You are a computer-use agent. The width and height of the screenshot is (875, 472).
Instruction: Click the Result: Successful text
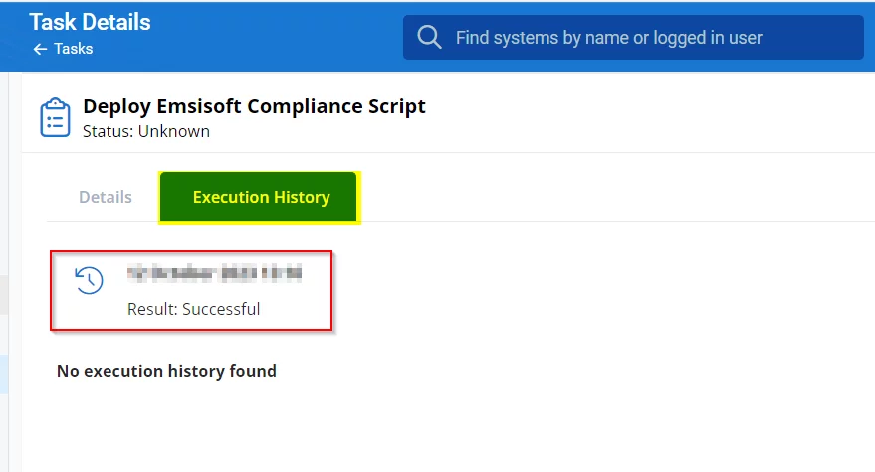(x=194, y=309)
